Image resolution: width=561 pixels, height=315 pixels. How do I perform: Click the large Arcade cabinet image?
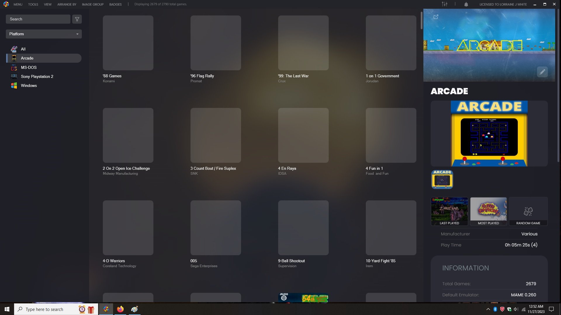tap(489, 134)
